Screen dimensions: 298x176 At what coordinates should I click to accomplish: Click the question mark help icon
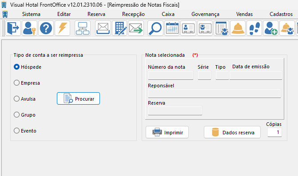[46, 28]
